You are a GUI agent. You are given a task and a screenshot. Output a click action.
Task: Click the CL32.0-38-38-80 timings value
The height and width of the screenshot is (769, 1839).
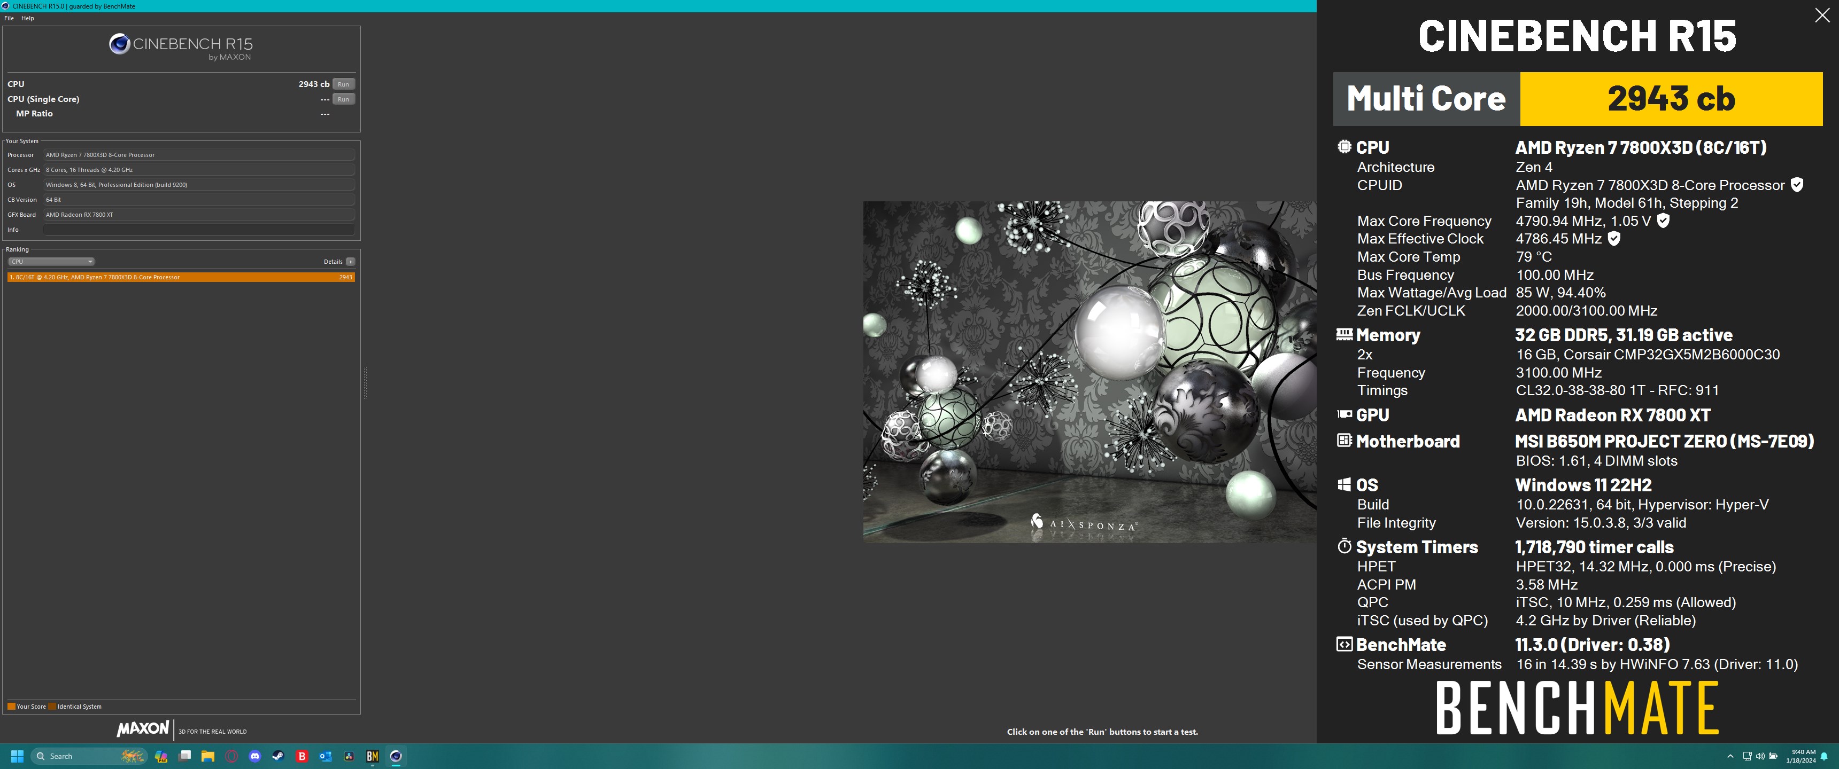(x=1617, y=390)
